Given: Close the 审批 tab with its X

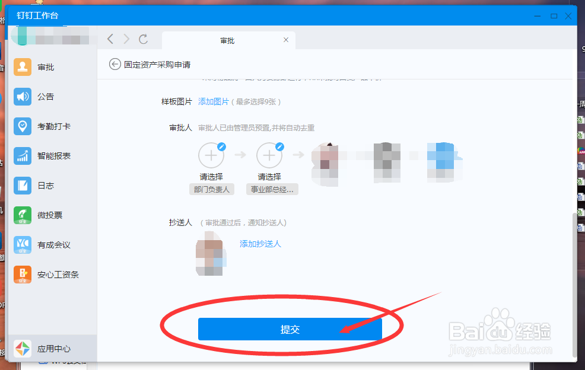Looking at the screenshot, I should 286,40.
